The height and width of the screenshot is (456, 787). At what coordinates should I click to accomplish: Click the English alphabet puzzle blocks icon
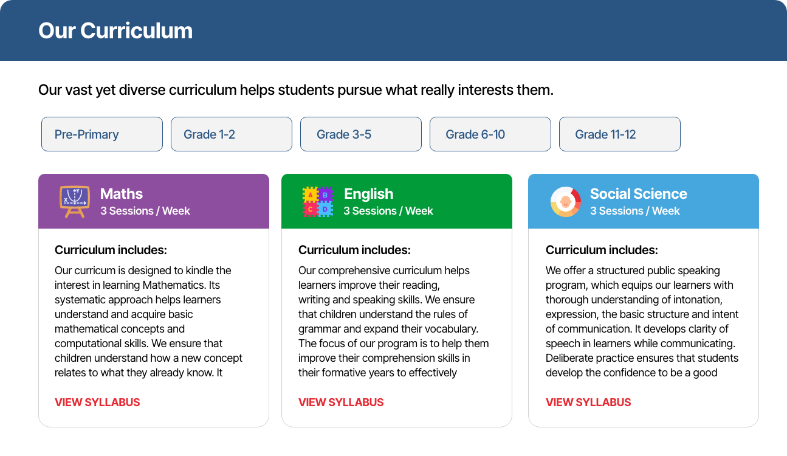317,201
